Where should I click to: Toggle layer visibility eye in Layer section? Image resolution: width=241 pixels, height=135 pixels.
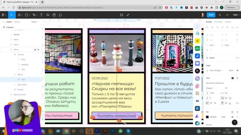(x=237, y=70)
